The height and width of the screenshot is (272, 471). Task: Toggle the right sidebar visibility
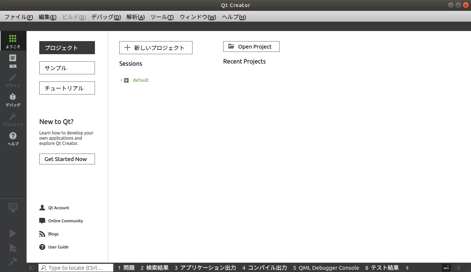458,268
